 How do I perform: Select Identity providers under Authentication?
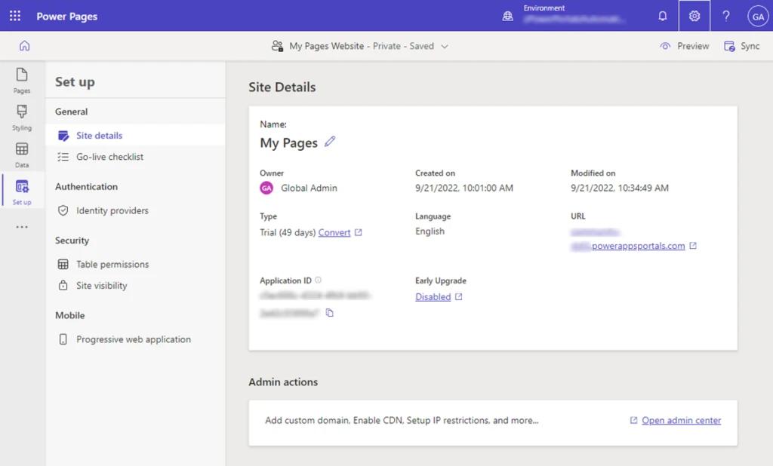click(111, 211)
